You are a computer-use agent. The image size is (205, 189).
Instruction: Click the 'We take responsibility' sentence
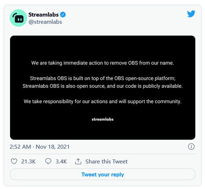coord(103,102)
